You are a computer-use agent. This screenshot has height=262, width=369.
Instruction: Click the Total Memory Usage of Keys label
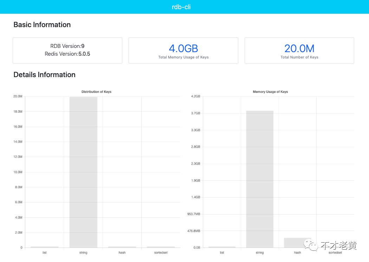[183, 57]
